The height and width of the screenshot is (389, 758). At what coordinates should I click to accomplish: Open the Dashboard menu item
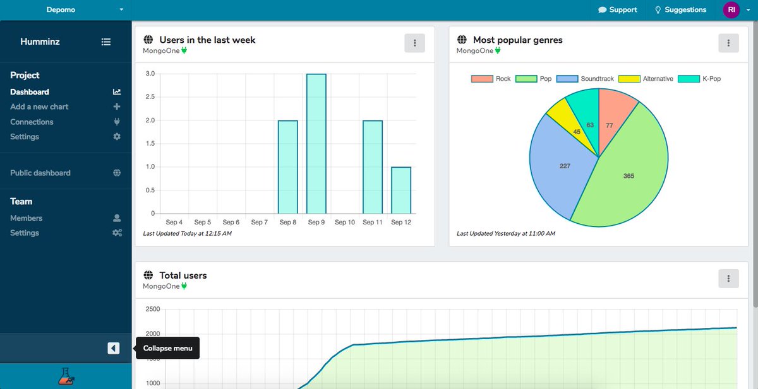pyautogui.click(x=29, y=92)
